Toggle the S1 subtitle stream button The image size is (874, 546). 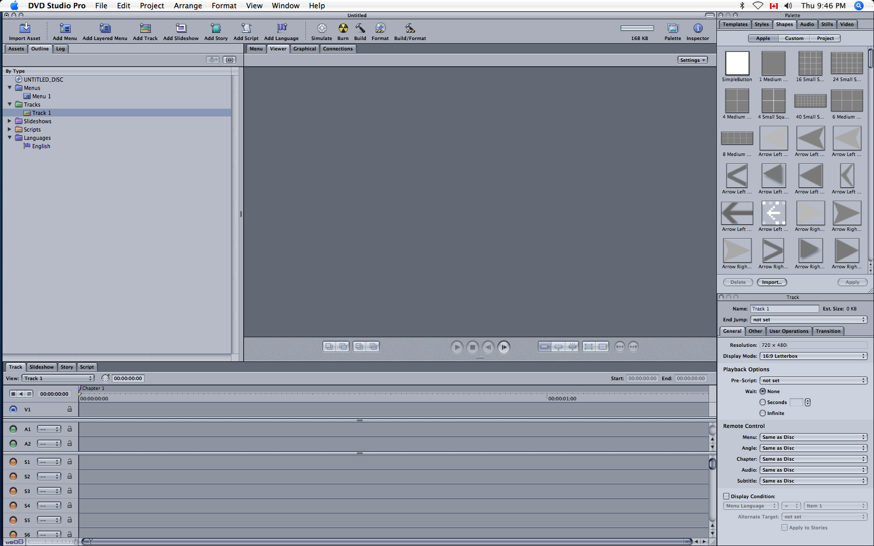(x=13, y=462)
